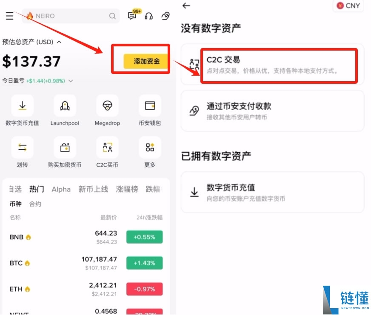This screenshot has height=315, width=371.
Task: Expand the 今日盈亏 daily profit details
Action: coord(71,80)
